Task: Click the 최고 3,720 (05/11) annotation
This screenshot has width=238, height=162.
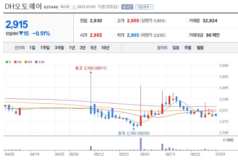Action: [91, 68]
